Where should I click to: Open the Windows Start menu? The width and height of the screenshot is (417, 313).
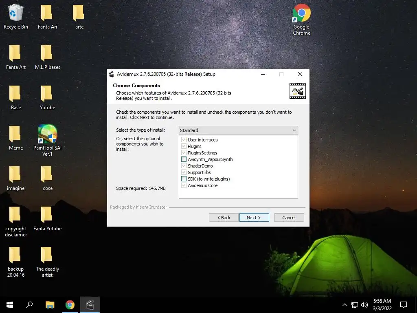[10, 305]
